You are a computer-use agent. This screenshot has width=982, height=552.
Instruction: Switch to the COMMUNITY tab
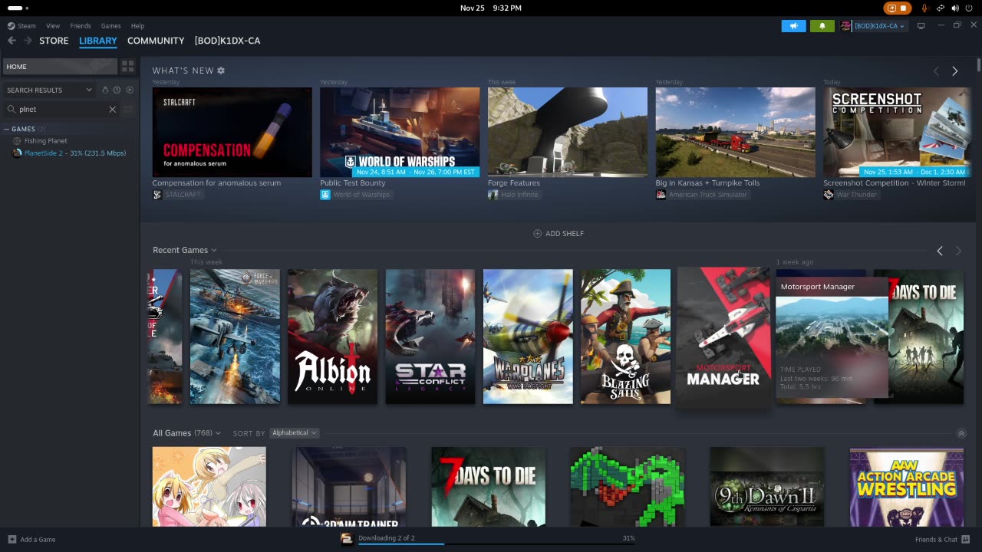point(156,41)
